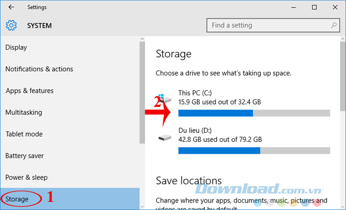346x210 pixels.
Task: Click the sidebar vertical scrollbar thumb
Action: pyautogui.click(x=142, y=92)
